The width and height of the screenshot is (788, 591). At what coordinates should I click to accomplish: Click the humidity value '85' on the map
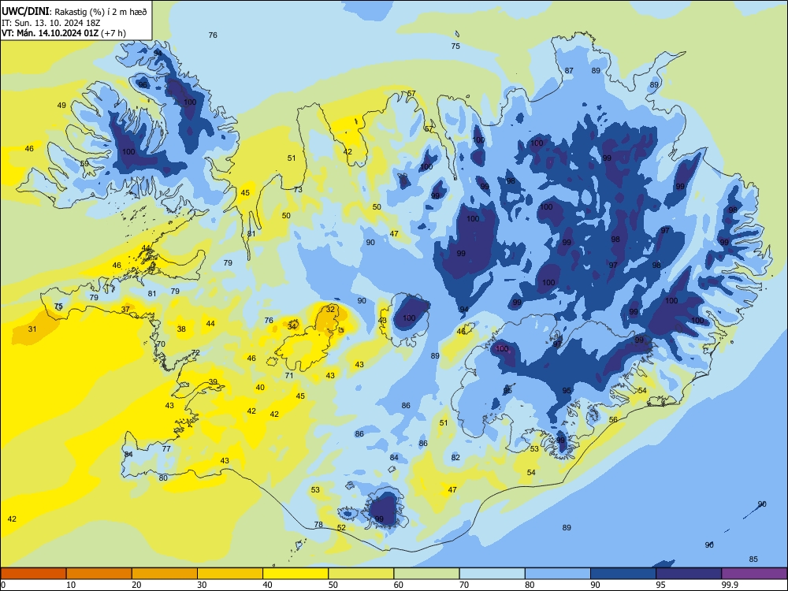(753, 559)
